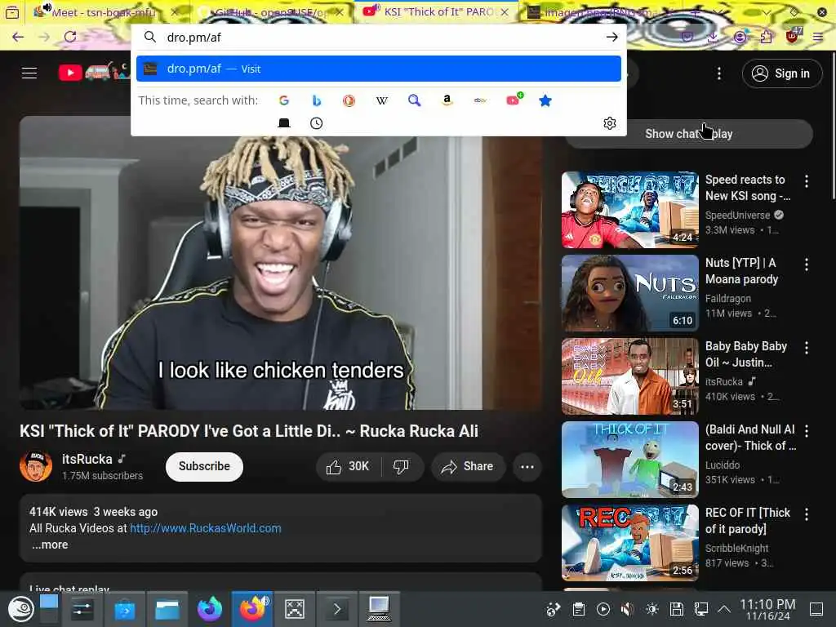The image size is (836, 627).
Task: Reload the page with the refresh icon
Action: click(70, 37)
